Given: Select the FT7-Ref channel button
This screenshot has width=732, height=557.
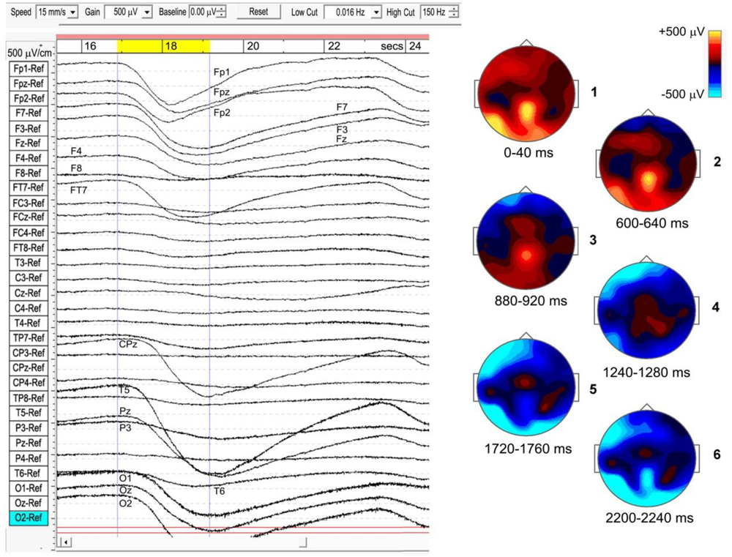Looking at the screenshot, I should [28, 187].
